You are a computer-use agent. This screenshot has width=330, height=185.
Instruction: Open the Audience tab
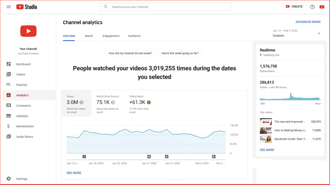(134, 36)
